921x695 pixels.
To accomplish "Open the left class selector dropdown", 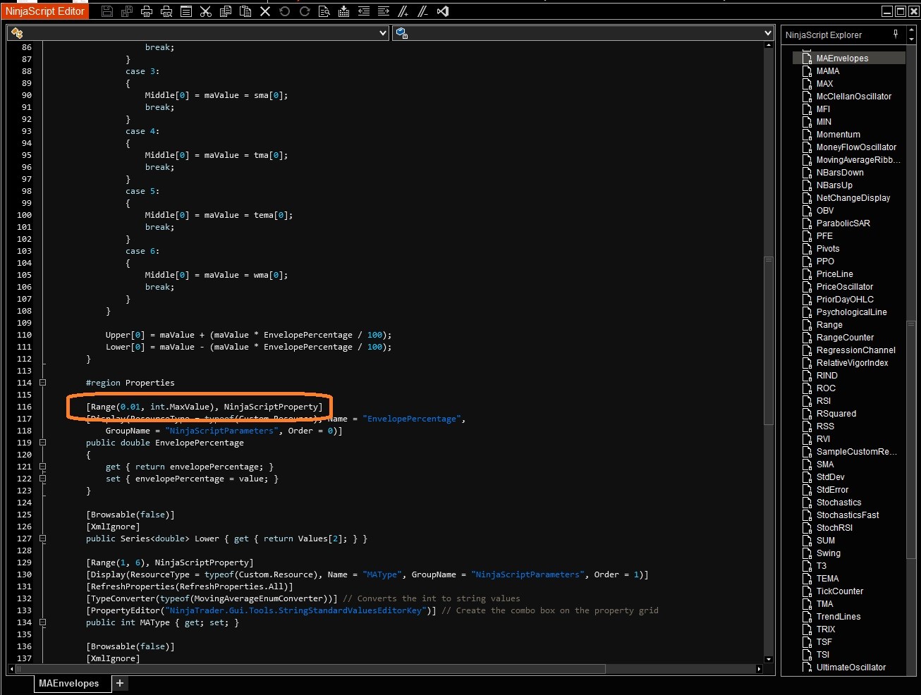I will pos(383,33).
